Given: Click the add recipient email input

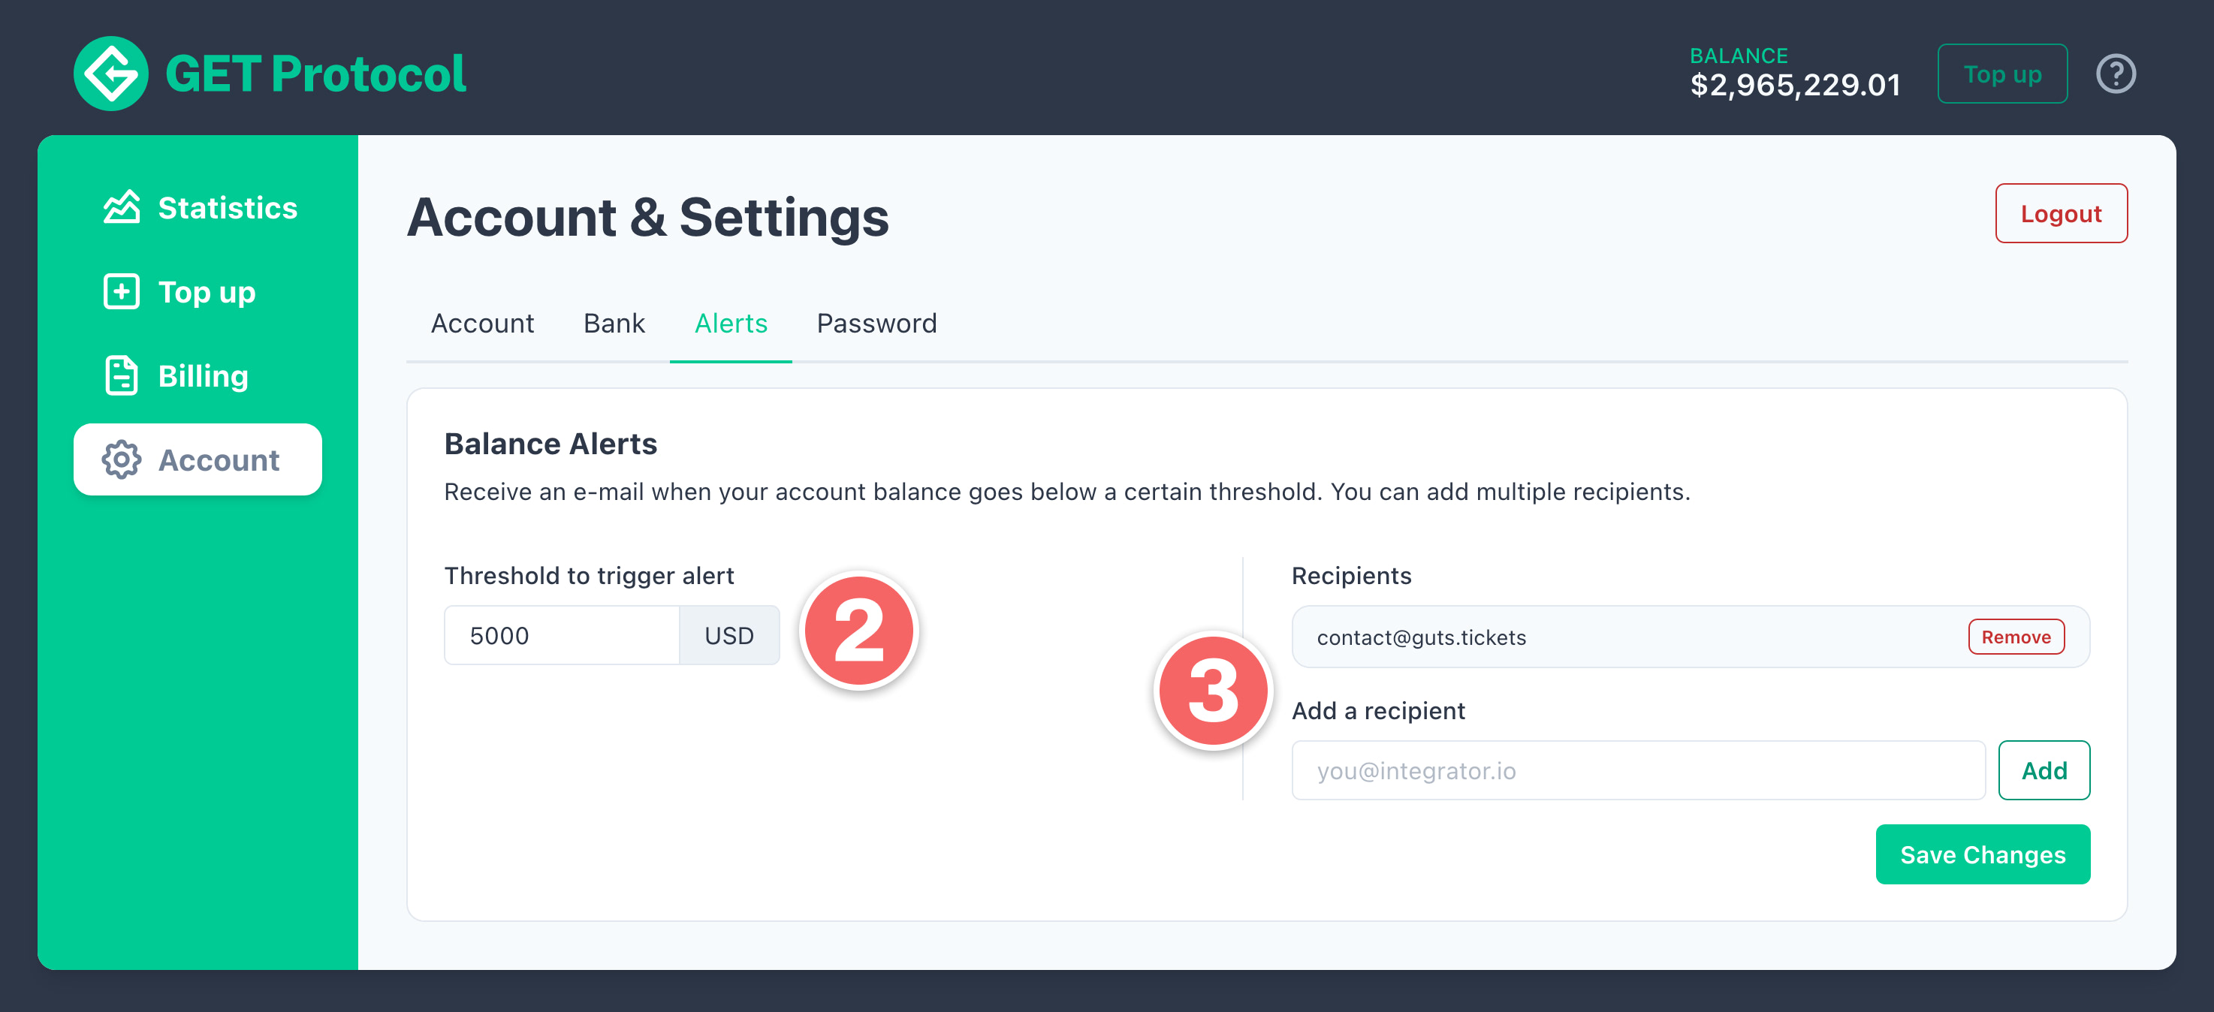Looking at the screenshot, I should click(1637, 770).
